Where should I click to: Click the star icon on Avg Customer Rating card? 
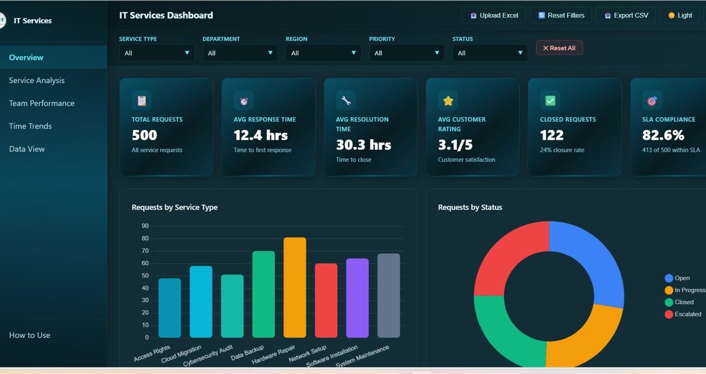[448, 101]
